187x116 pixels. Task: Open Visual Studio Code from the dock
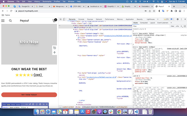tap(136, 112)
